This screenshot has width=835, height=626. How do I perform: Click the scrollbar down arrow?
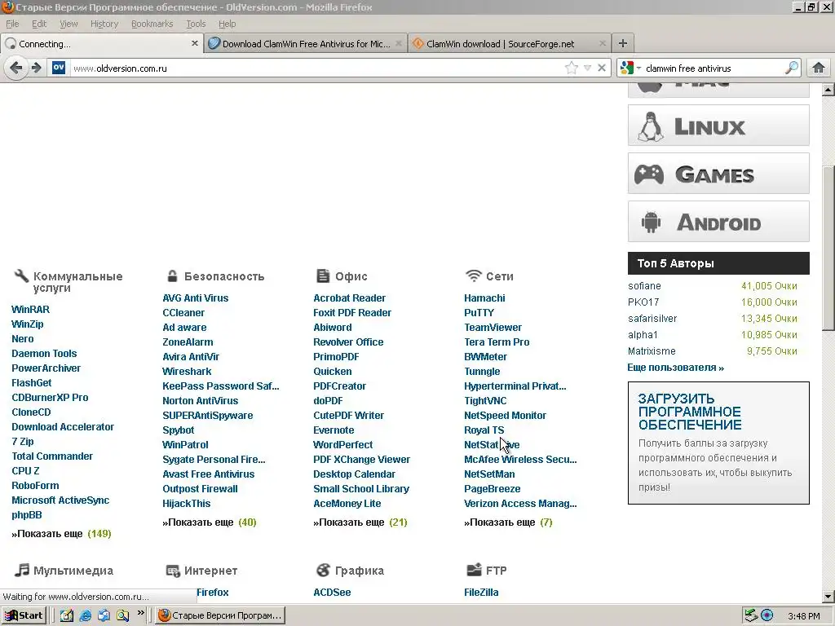click(828, 597)
